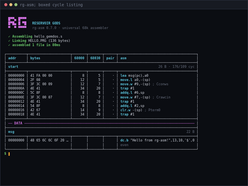Click address 0000000E
The height and width of the screenshot is (186, 248).
pyautogui.click(x=16, y=97)
